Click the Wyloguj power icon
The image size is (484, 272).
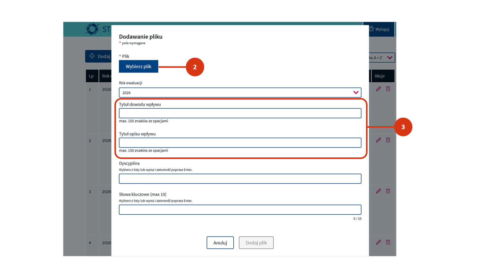coord(372,29)
